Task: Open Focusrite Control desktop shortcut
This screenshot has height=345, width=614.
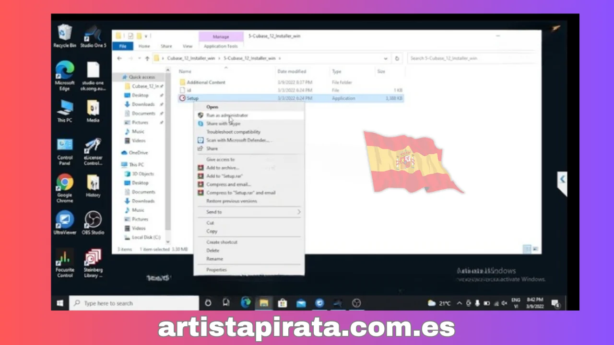Action: 64,264
